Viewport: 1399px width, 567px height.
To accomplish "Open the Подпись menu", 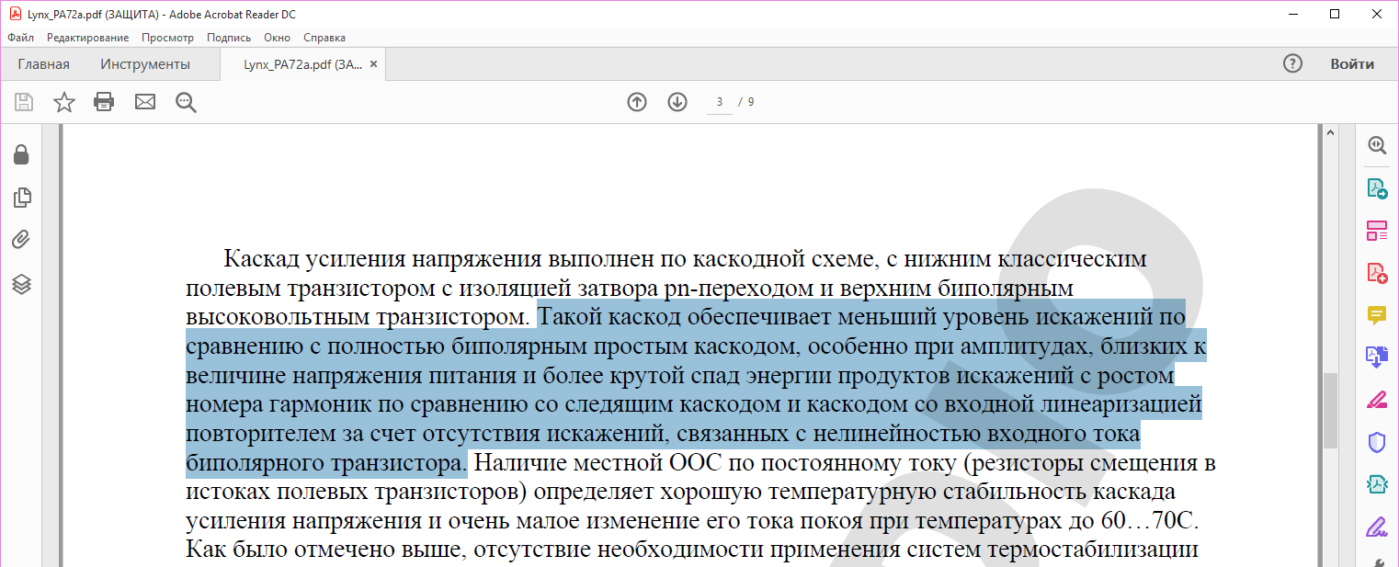I will pos(229,38).
